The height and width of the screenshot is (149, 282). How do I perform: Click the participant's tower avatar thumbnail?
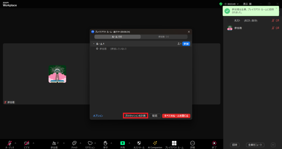(x=57, y=74)
